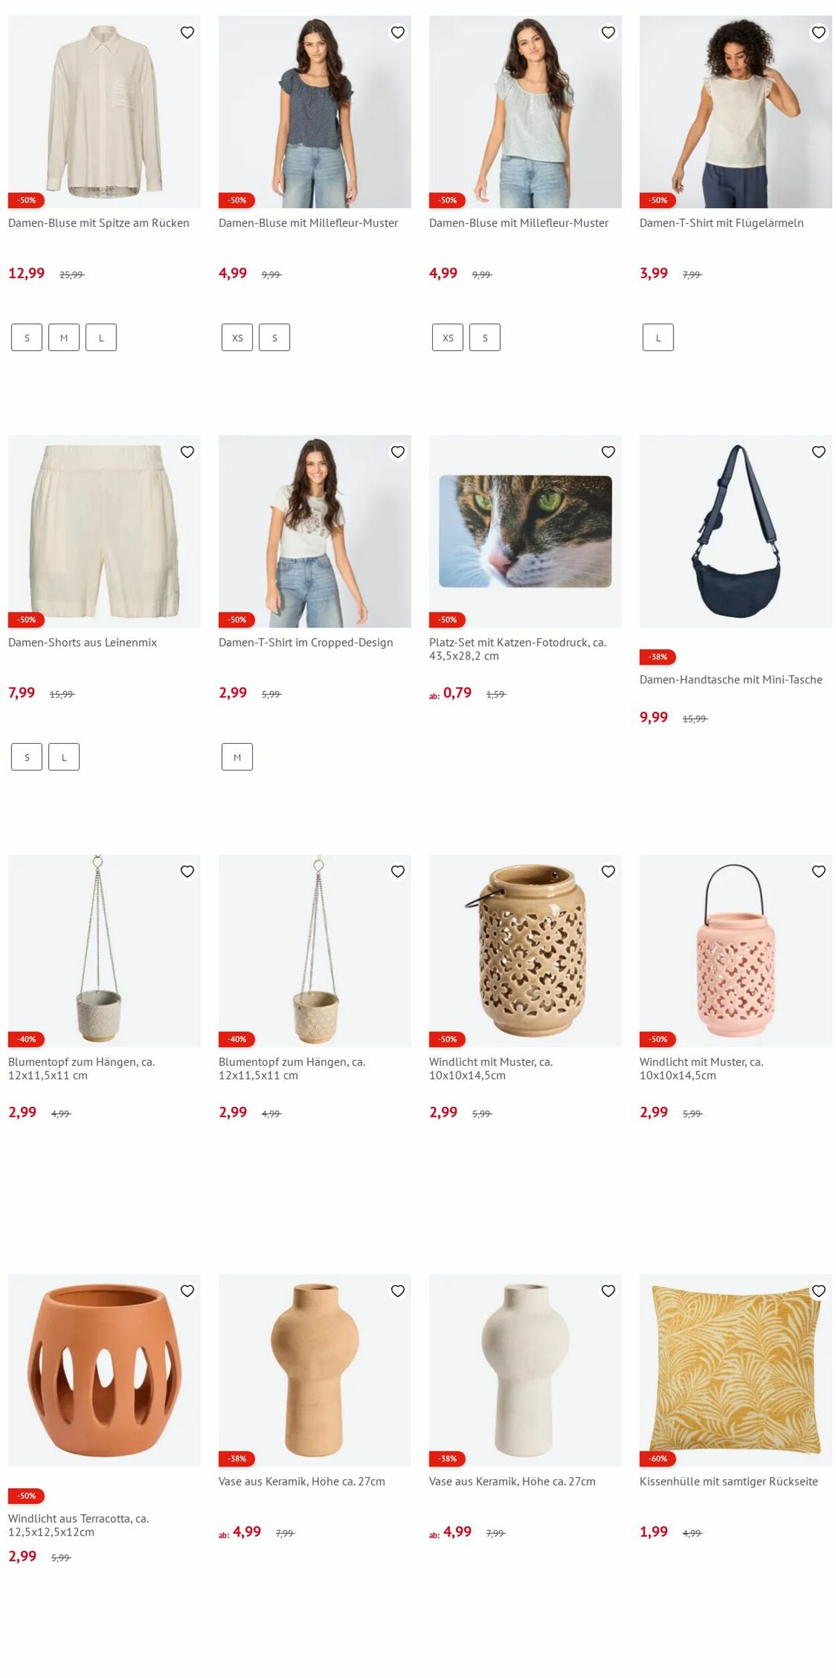This screenshot has width=836, height=1678.
Task: Open Damen-Handtasche mit Mini-Tasche product link
Action: (730, 679)
